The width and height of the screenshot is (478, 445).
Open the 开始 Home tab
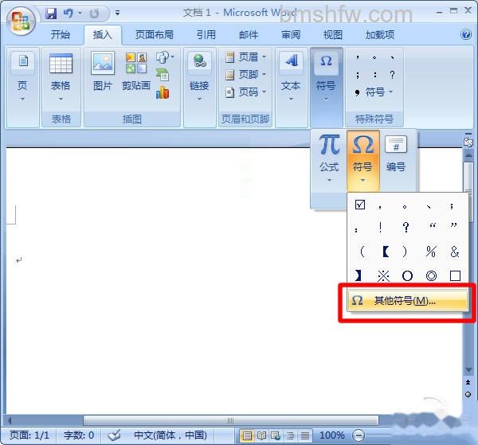pyautogui.click(x=61, y=35)
